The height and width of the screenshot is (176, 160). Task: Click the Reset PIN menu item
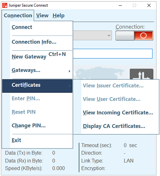click(x=37, y=112)
